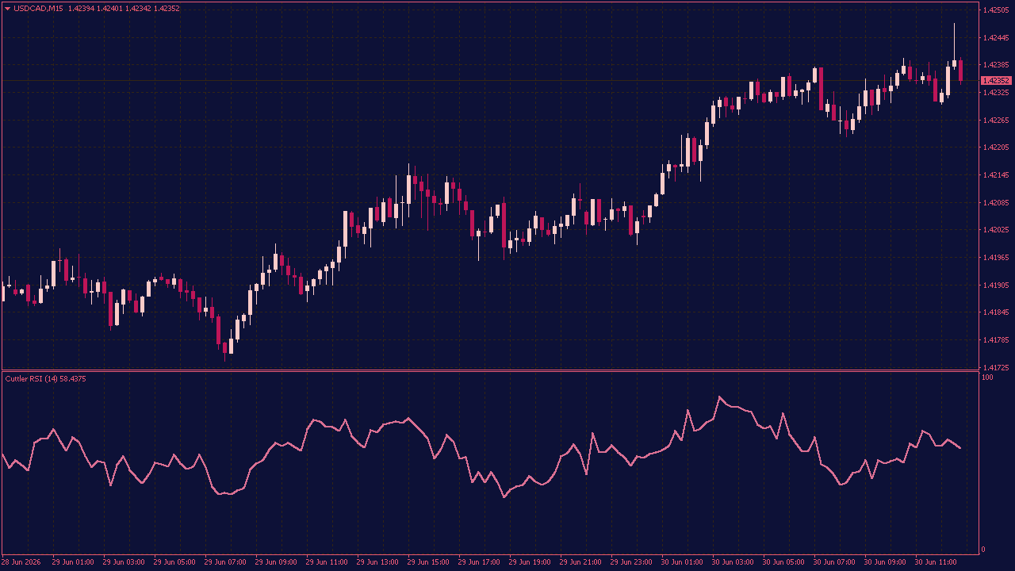Click the 29 Jun 19:00 time label
The width and height of the screenshot is (1015, 571).
[x=530, y=562]
